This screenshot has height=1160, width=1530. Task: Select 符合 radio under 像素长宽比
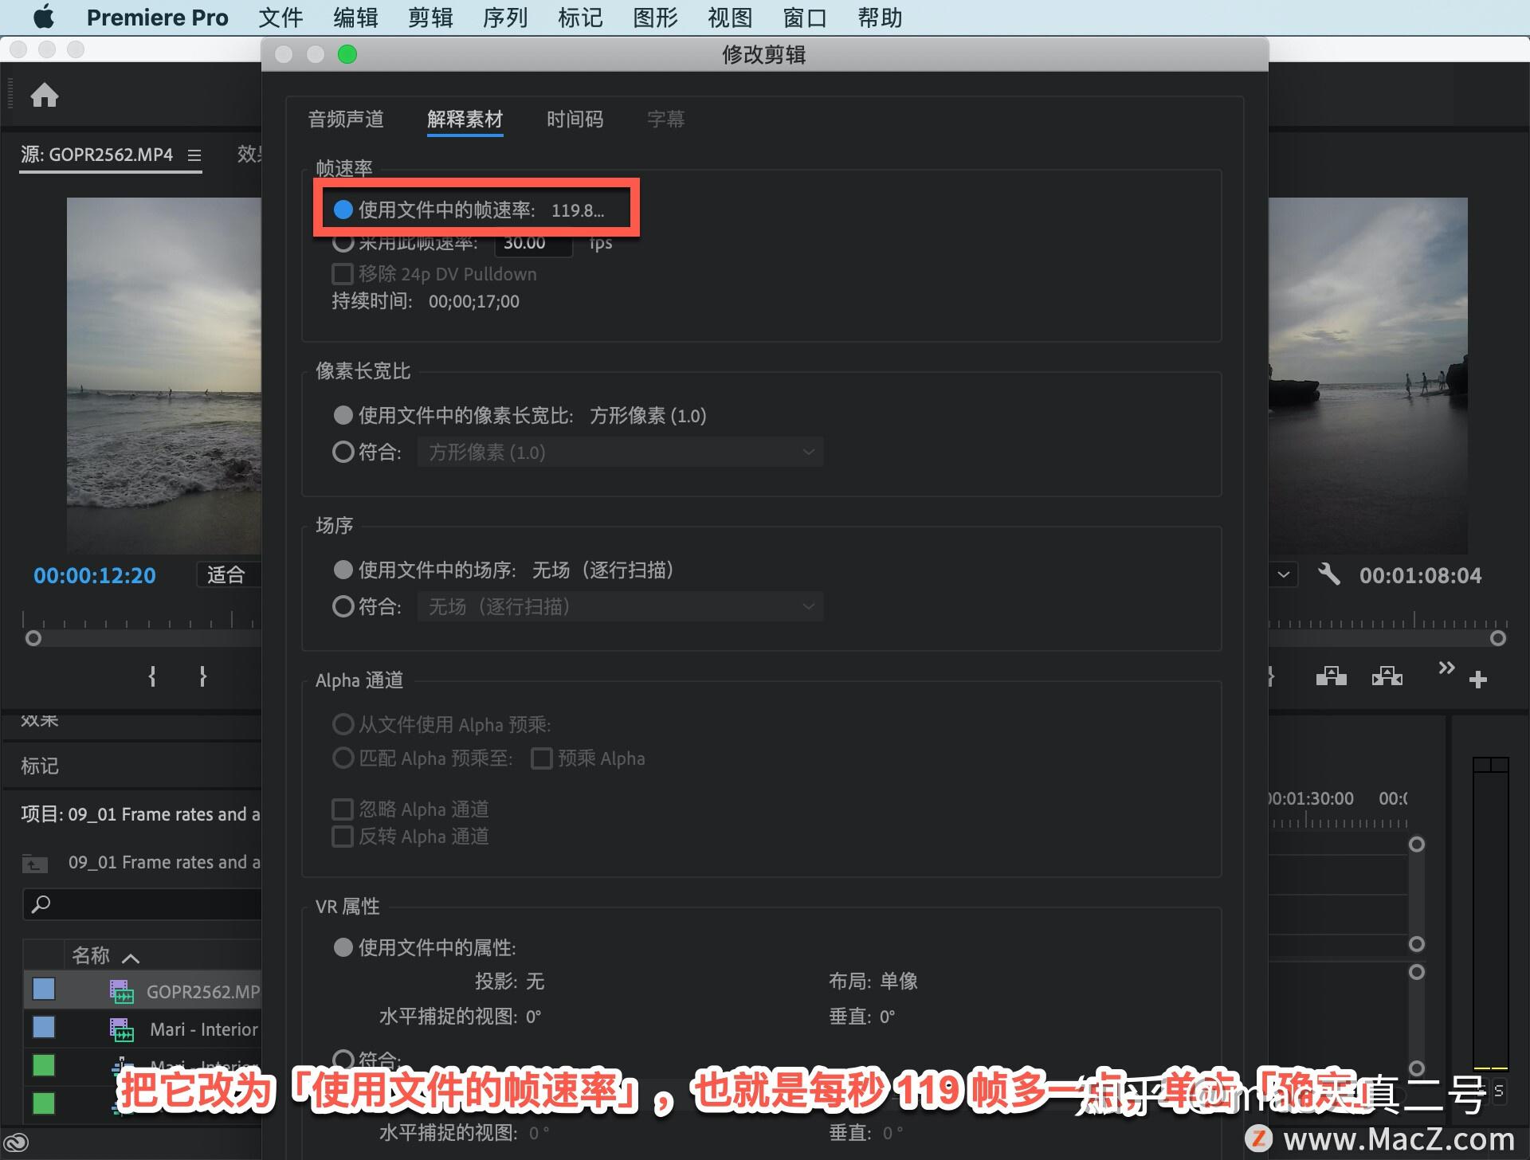click(x=343, y=453)
